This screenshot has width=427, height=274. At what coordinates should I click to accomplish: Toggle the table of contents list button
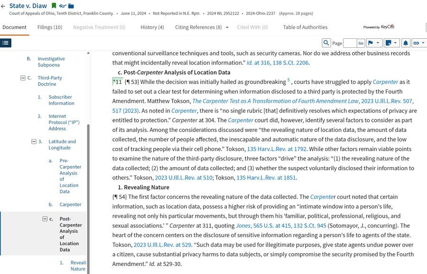5,43
